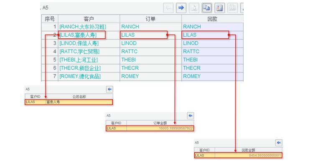Click THEBI in the 回款 column

point(212,60)
